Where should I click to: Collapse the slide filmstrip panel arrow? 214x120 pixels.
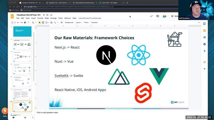coord(33,117)
